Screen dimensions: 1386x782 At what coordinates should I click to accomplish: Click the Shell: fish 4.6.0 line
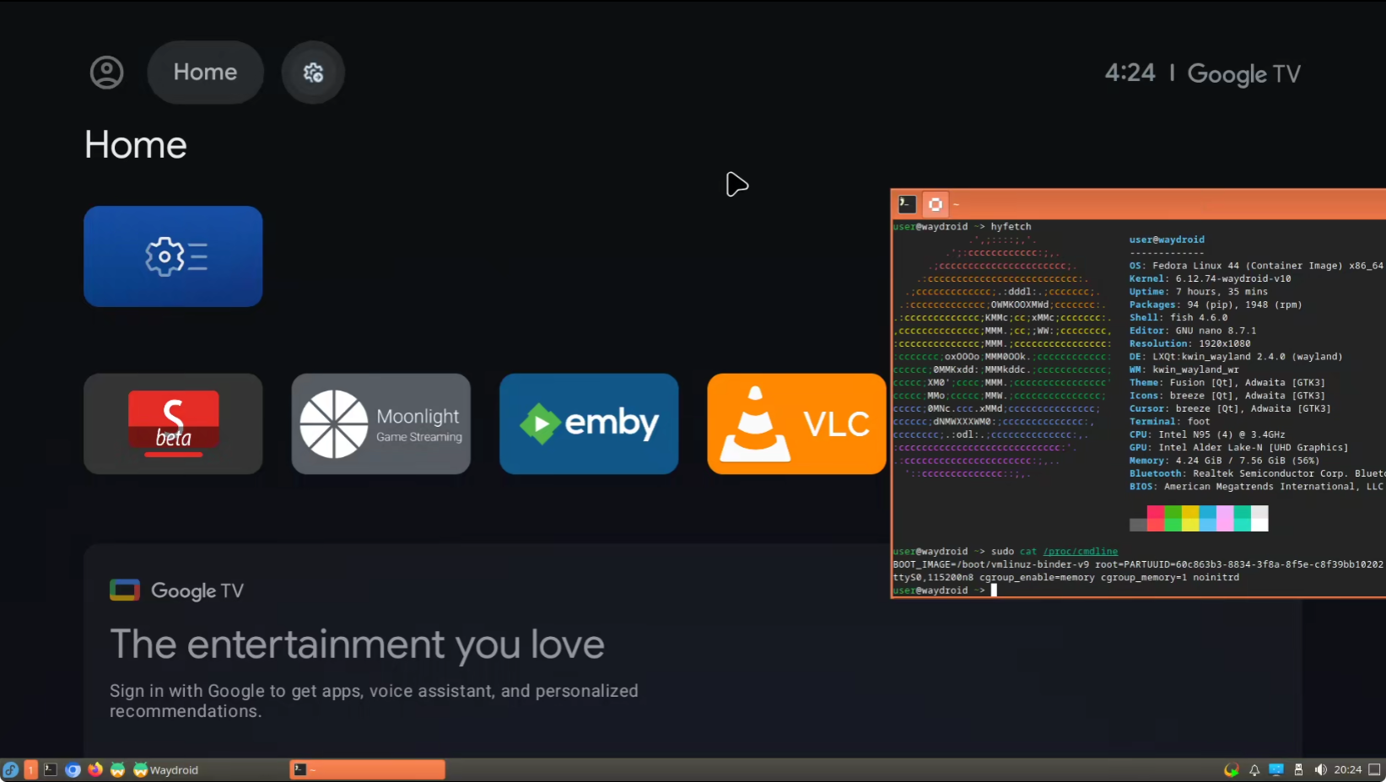pyautogui.click(x=1178, y=318)
